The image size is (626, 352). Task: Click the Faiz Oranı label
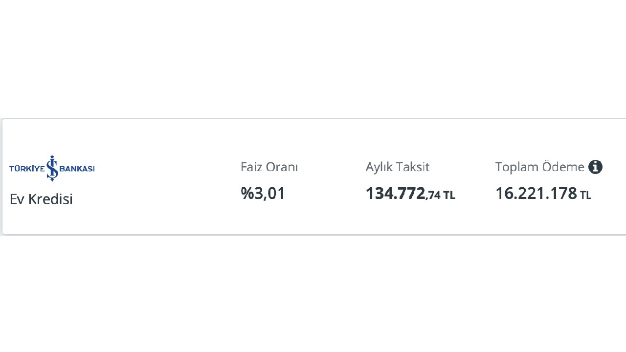(269, 167)
